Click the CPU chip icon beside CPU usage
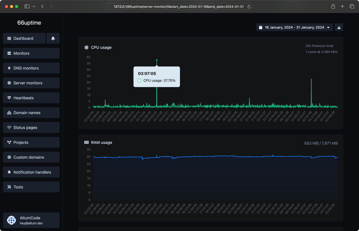This screenshot has width=359, height=231. click(x=86, y=47)
